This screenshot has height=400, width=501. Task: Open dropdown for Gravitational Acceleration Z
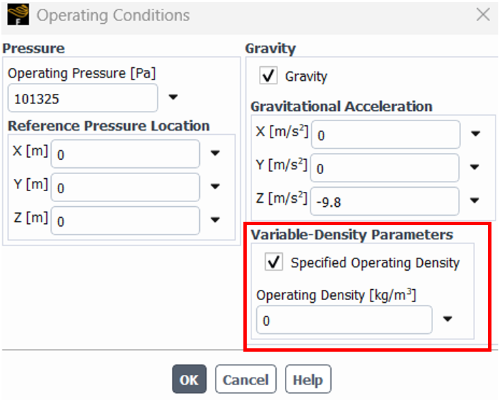tap(474, 201)
